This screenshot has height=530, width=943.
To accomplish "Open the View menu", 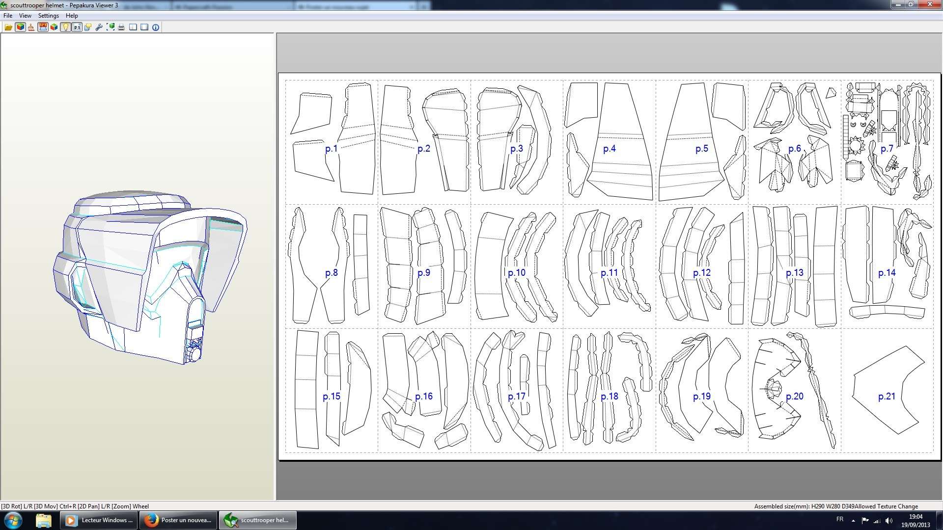I will (25, 16).
